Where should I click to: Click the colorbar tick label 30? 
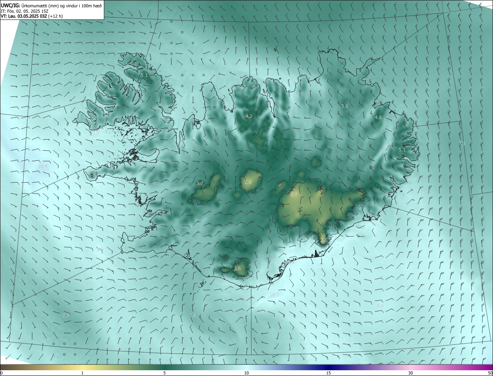411,373
